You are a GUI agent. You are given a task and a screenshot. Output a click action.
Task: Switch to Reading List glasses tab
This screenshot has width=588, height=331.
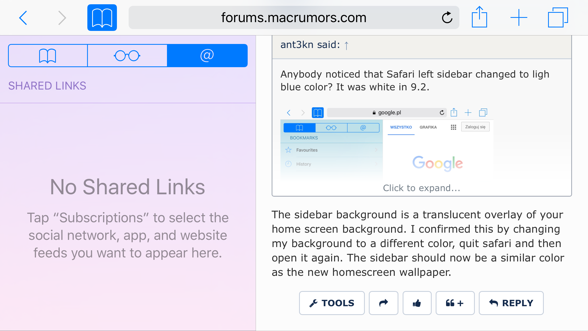click(x=127, y=56)
